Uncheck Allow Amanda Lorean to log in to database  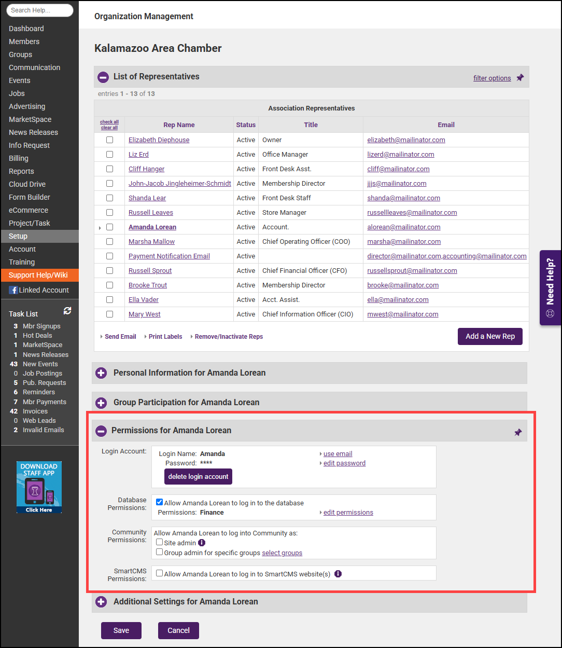pos(160,502)
